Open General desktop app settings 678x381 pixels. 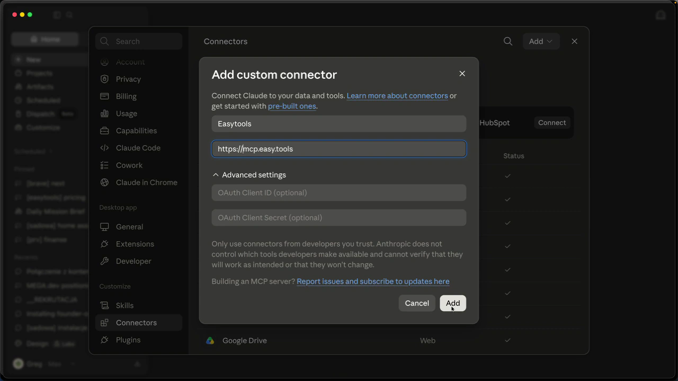point(139,226)
